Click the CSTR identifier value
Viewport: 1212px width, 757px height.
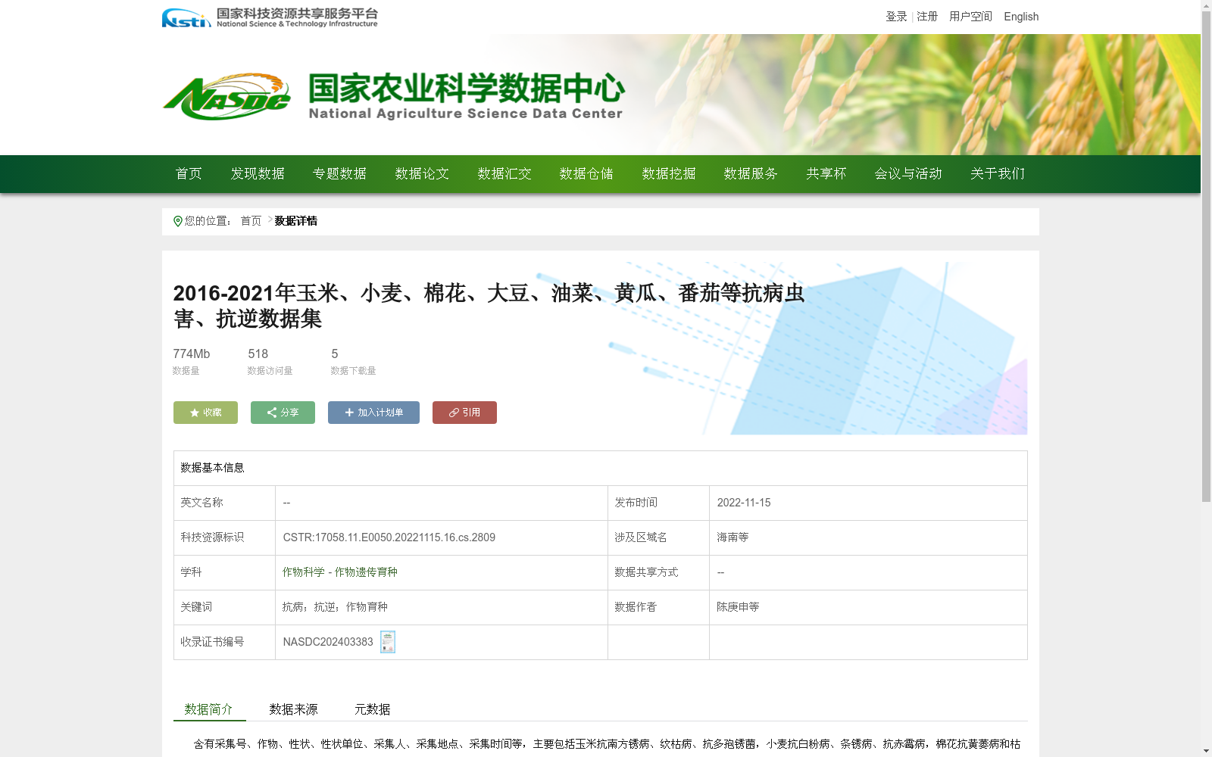389,537
